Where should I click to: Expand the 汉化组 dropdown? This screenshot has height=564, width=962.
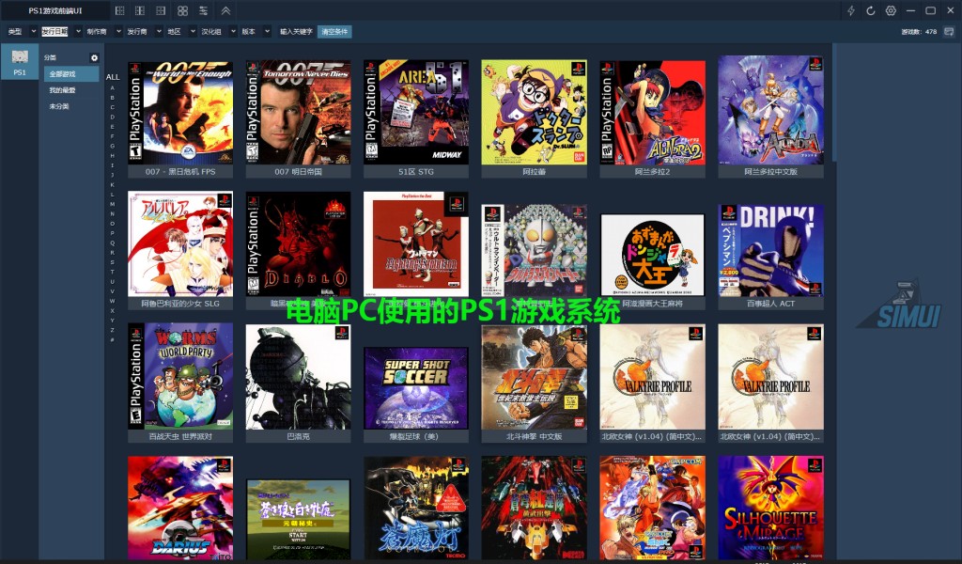[x=233, y=31]
